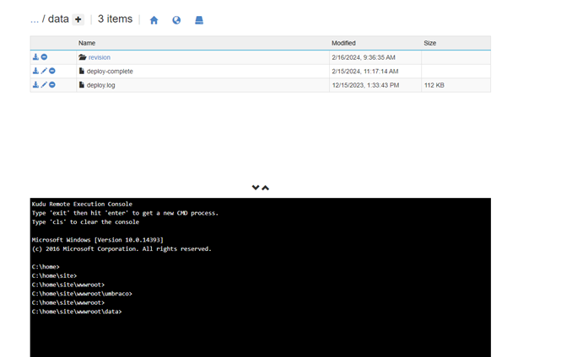
Task: Go to home directory via house icon
Action: (154, 20)
